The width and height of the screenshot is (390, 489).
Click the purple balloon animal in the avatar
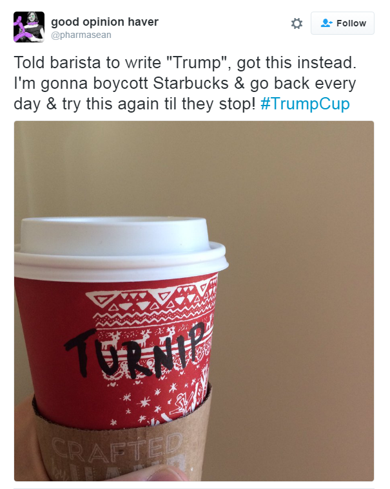point(23,31)
